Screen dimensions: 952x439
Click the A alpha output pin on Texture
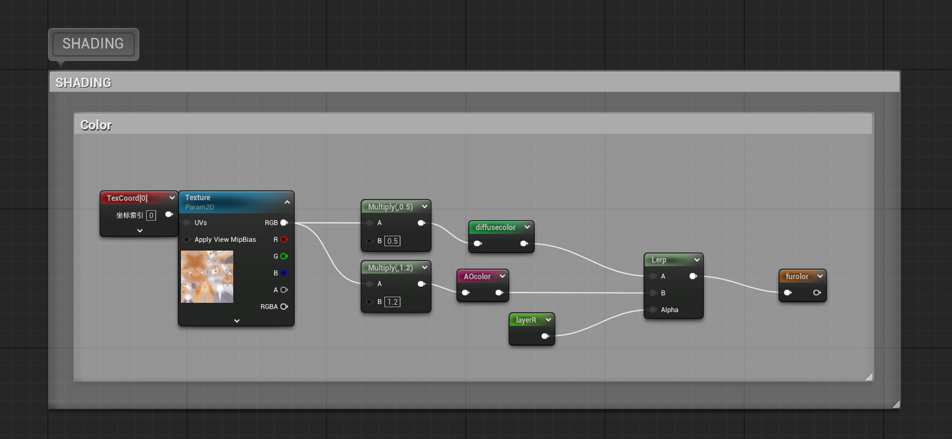tap(284, 290)
